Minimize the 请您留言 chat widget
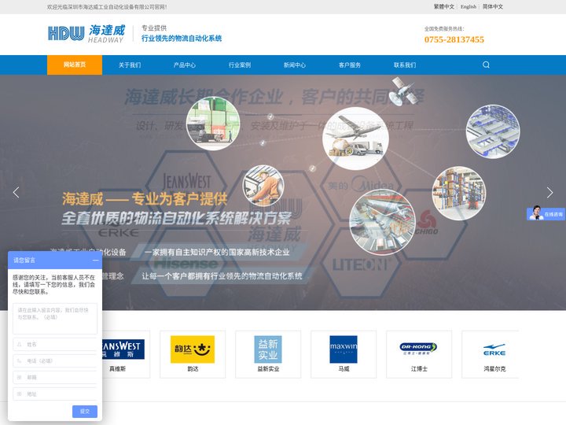 [x=95, y=261]
